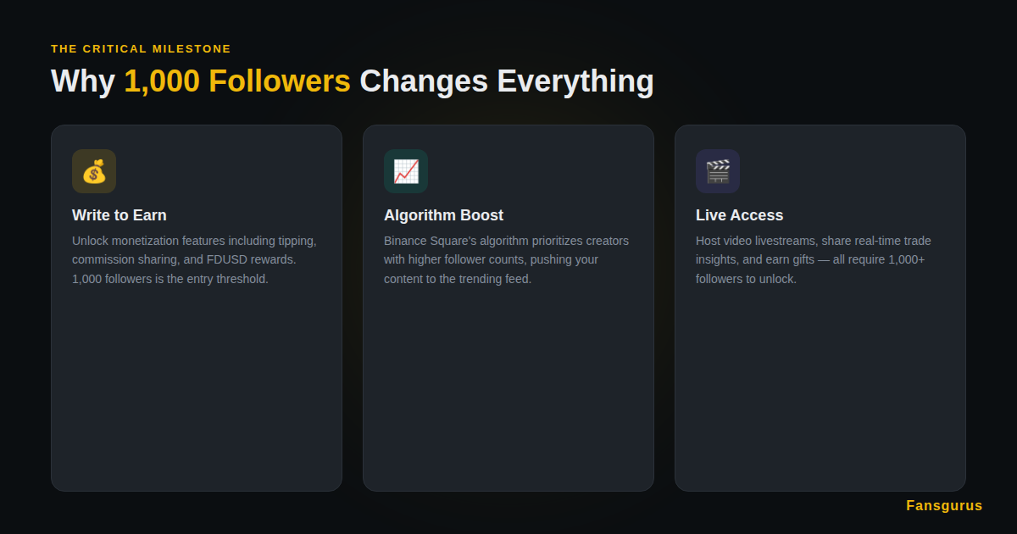1017x534 pixels.
Task: Click "Changes Everything" in the headline
Action: [507, 81]
